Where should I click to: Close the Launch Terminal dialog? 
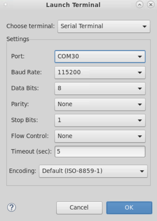[151, 4]
